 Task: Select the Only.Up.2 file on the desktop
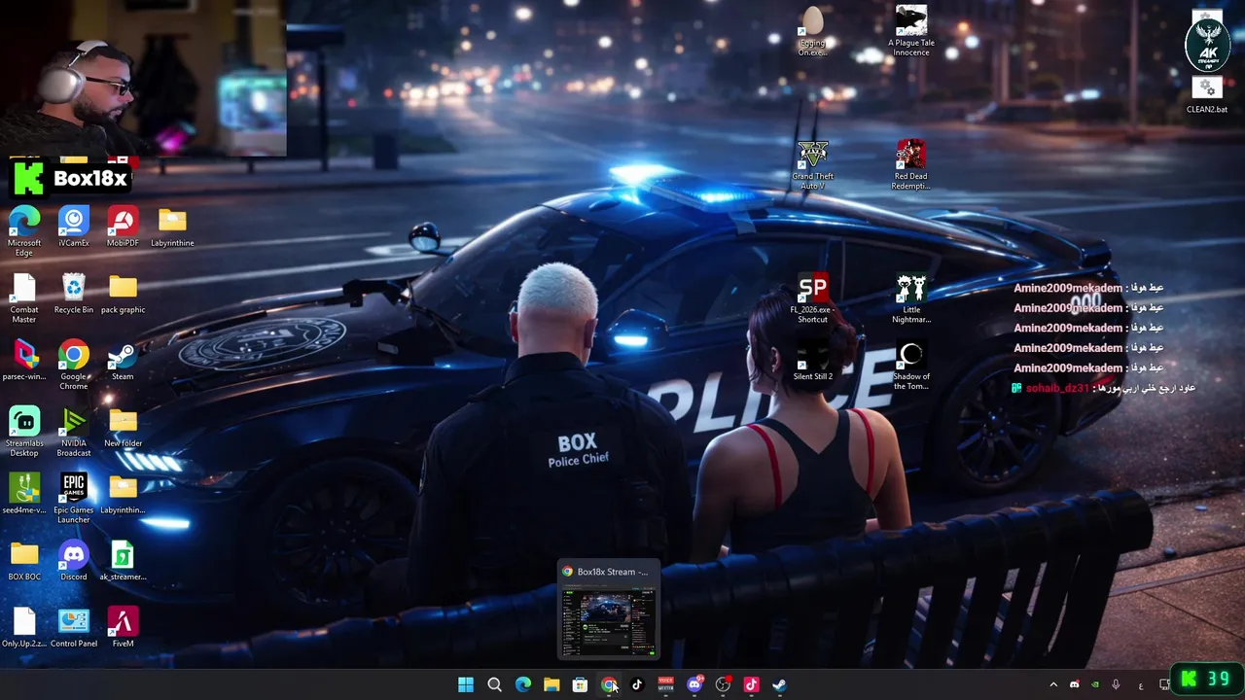pyautogui.click(x=24, y=628)
